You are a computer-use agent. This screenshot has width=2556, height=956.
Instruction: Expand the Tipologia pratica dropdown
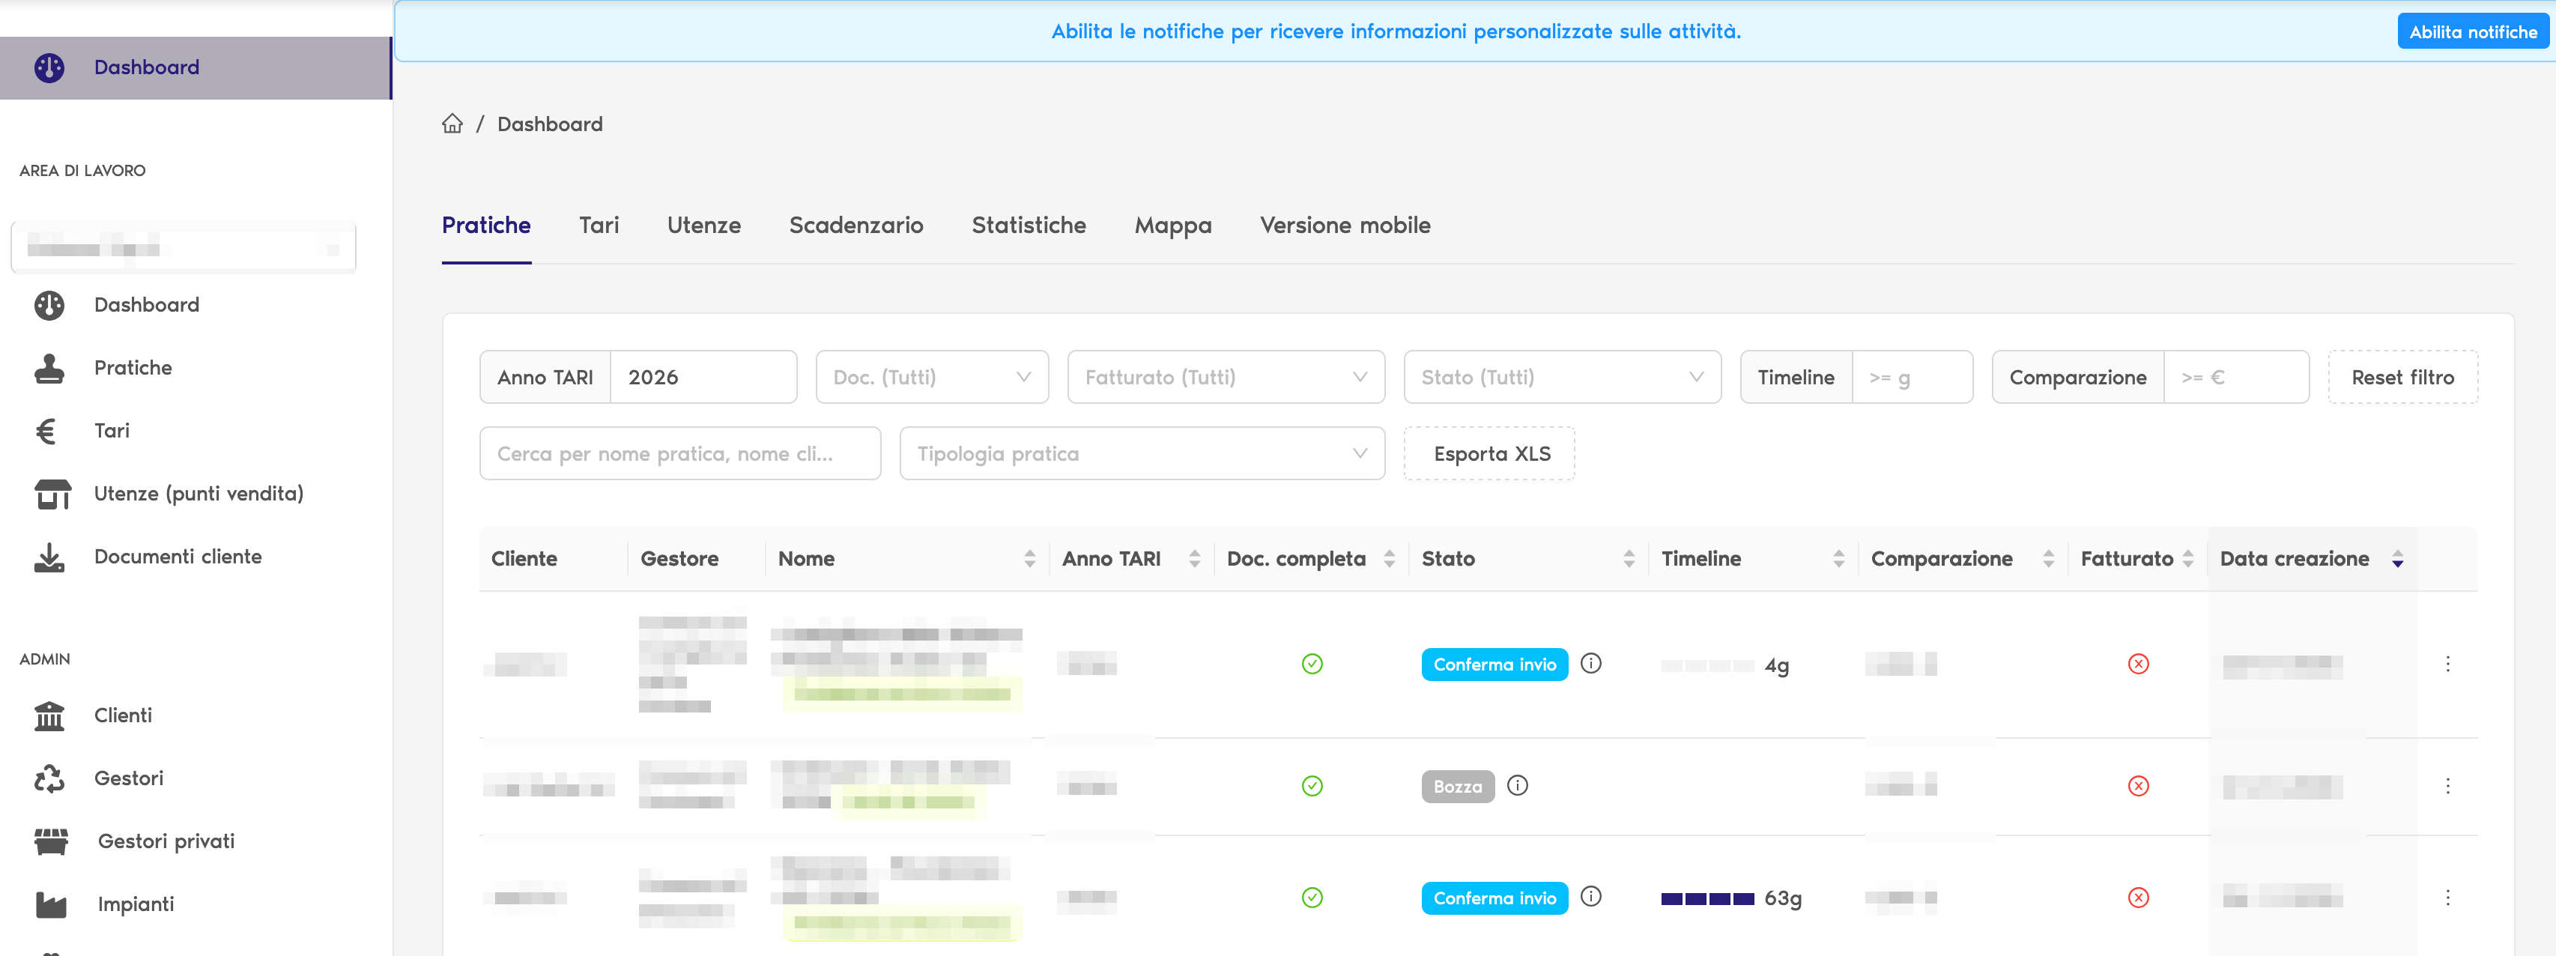tap(1142, 454)
